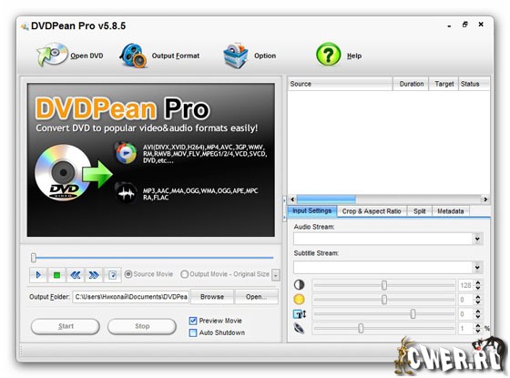Fast forward with the double right arrow button

94,275
